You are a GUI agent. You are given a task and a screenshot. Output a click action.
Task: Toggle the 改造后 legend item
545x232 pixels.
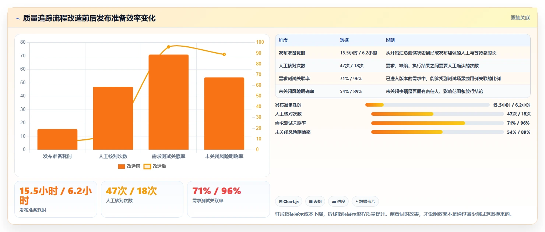pos(155,166)
